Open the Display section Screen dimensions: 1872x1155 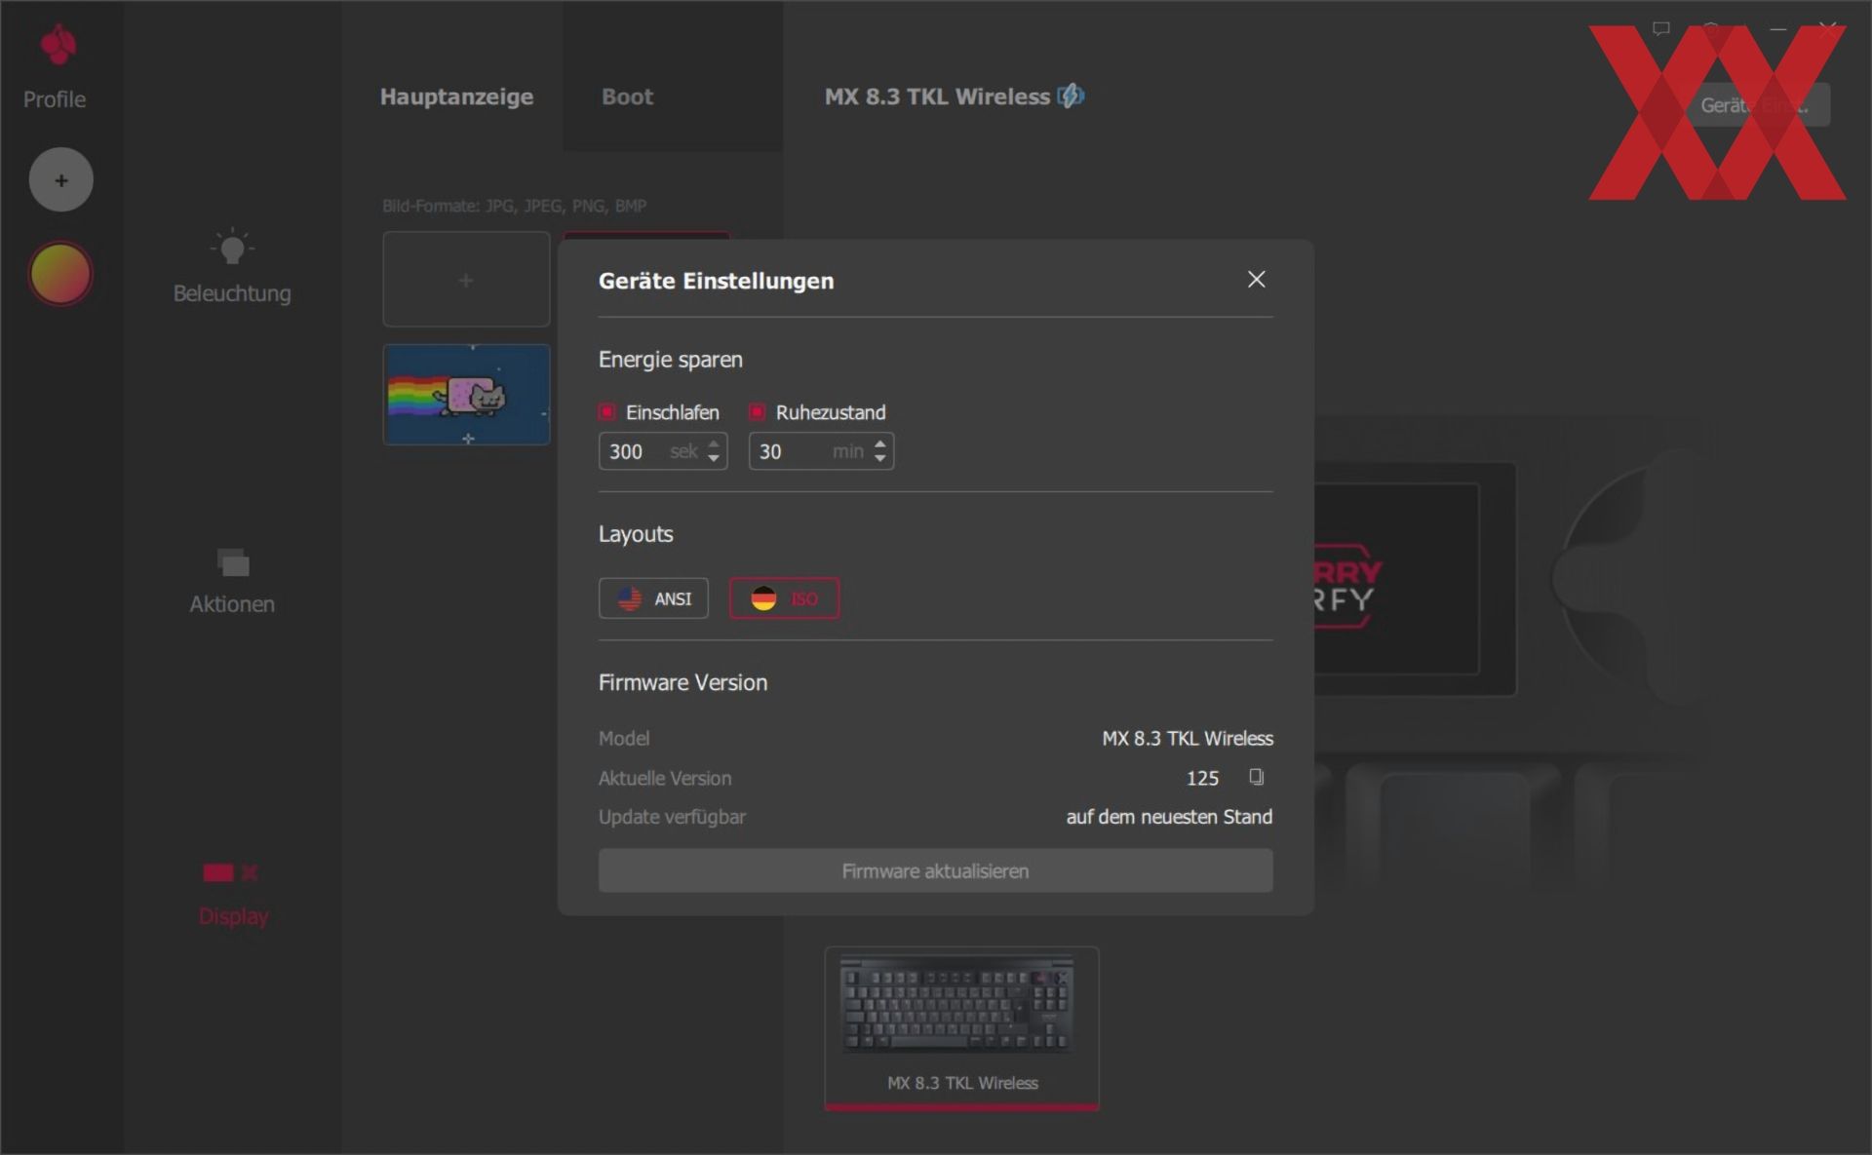click(232, 893)
